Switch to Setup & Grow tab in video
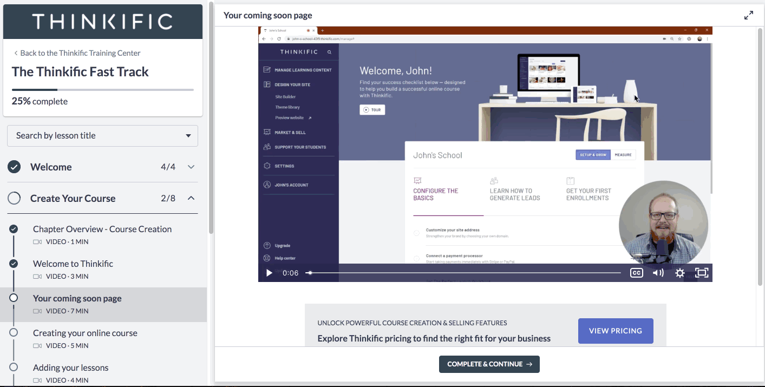The image size is (765, 387). (x=593, y=155)
